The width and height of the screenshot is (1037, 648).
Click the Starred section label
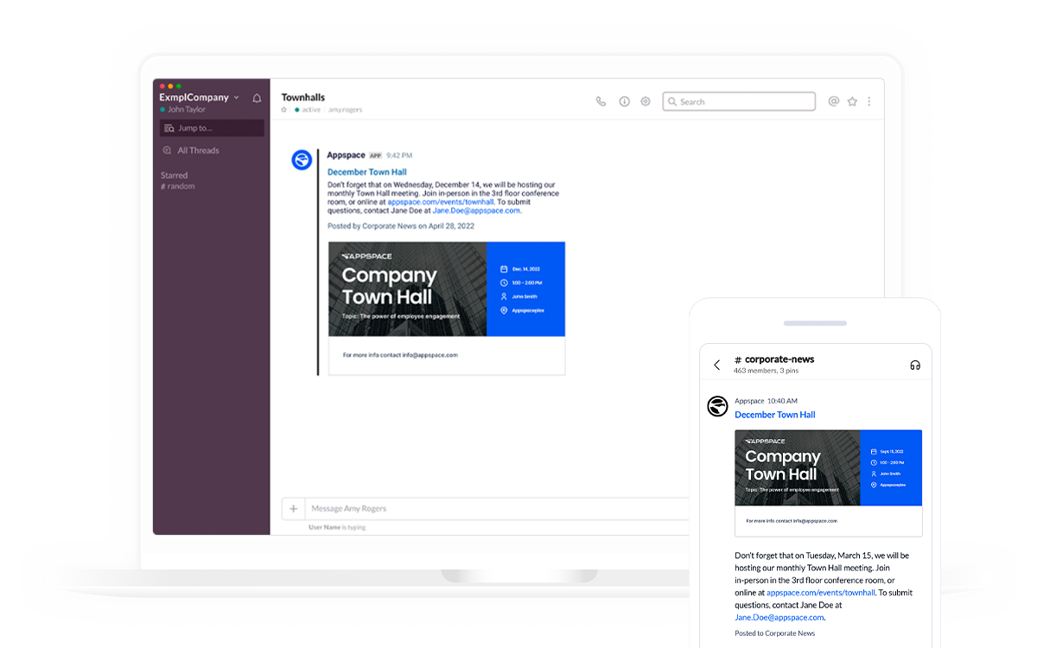(x=174, y=175)
